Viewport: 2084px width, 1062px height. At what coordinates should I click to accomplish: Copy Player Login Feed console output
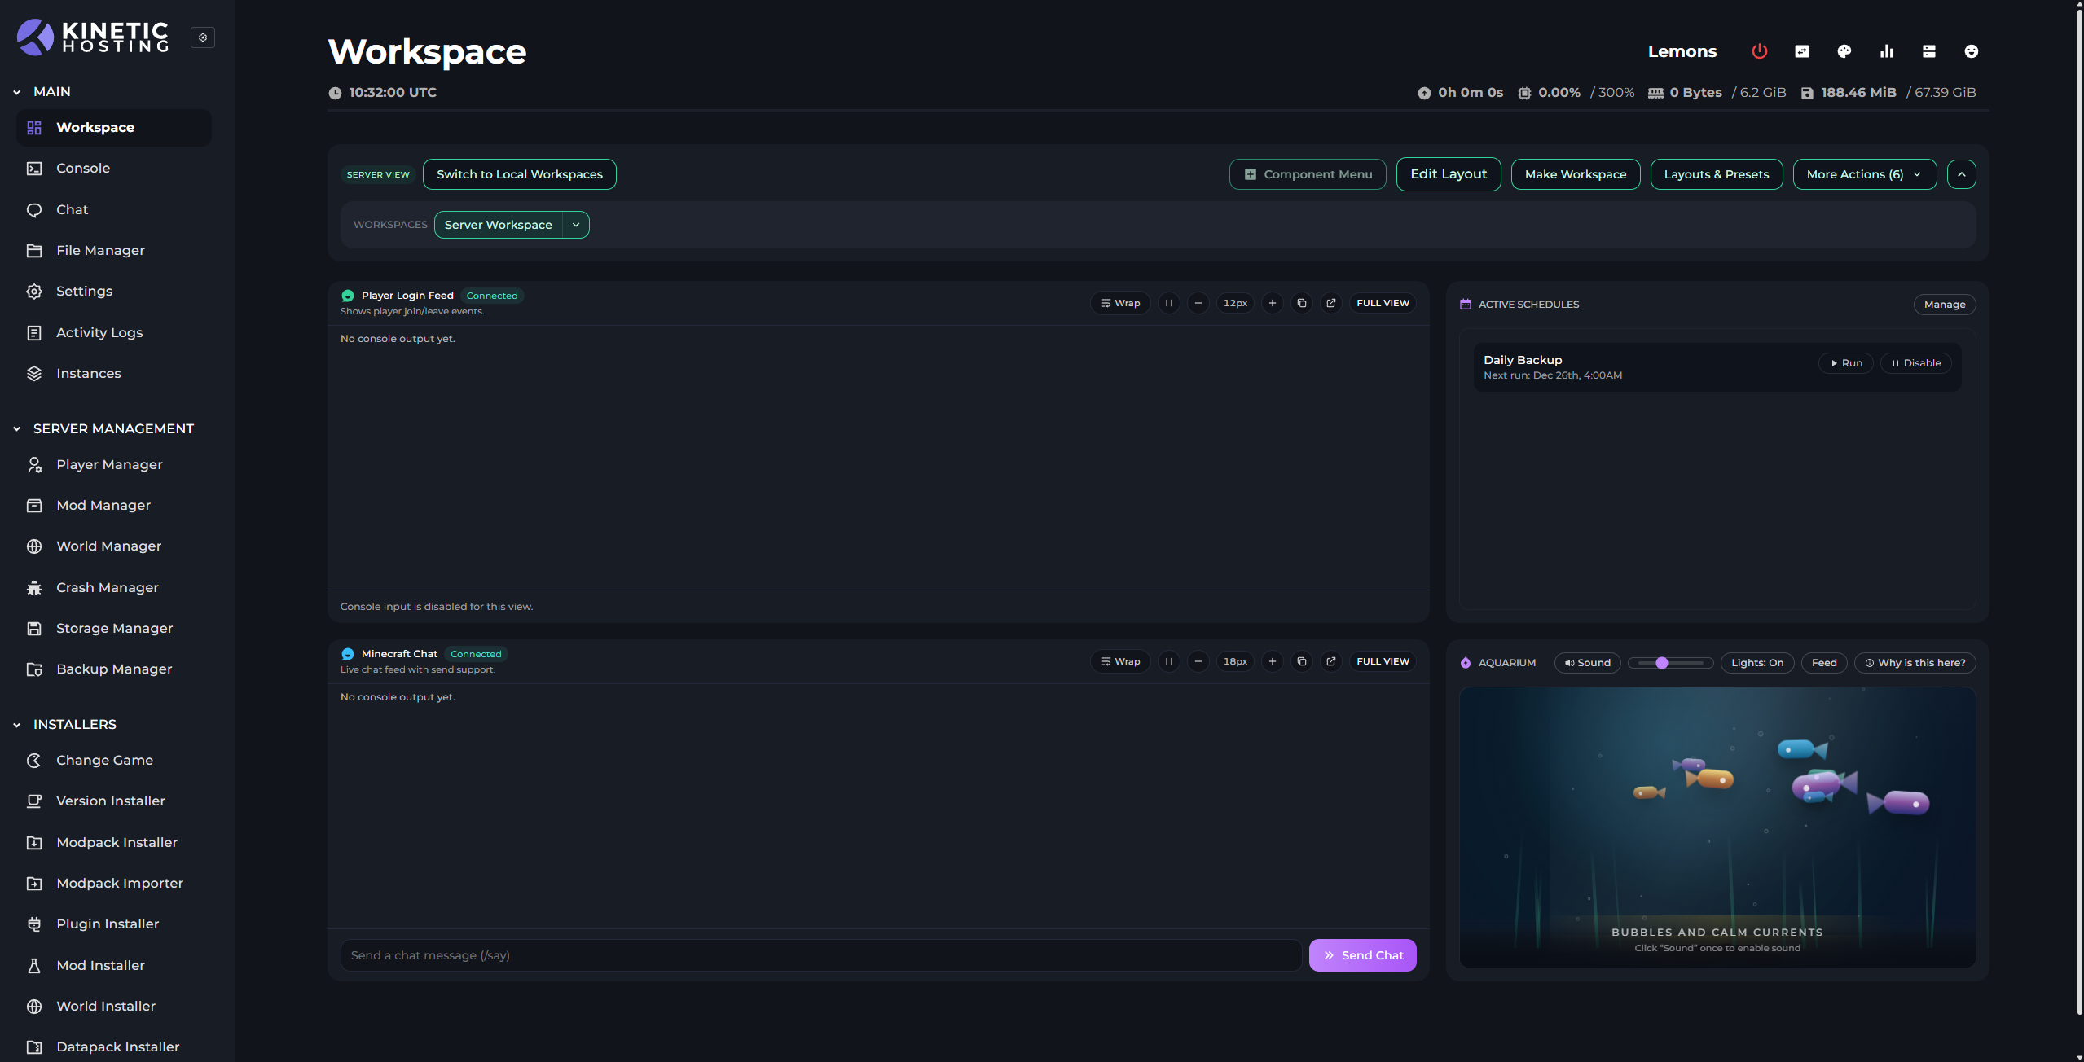click(x=1302, y=303)
